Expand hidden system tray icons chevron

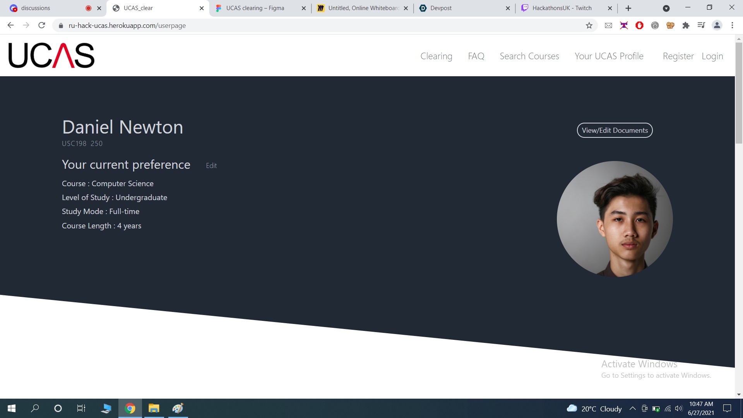pos(632,408)
